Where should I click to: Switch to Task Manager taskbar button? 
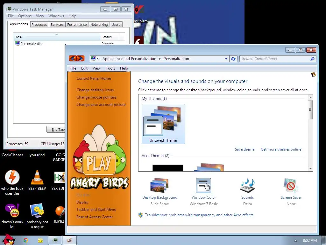(55, 240)
